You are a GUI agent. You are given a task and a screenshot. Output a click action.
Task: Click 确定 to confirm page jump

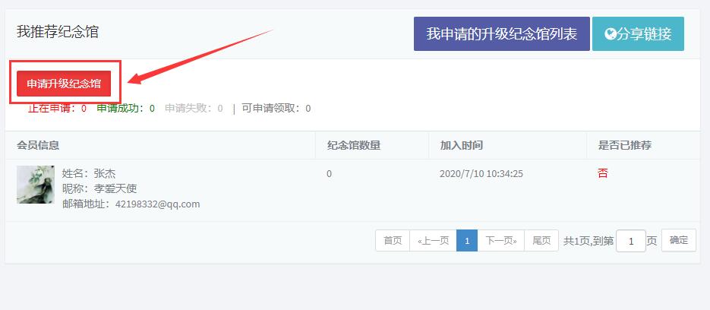pyautogui.click(x=679, y=240)
